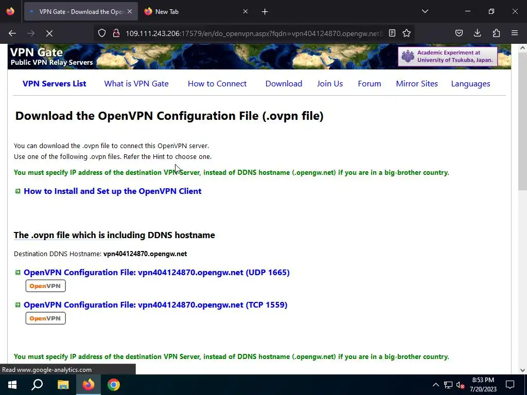
Task: Open the Languages link
Action: tap(470, 84)
